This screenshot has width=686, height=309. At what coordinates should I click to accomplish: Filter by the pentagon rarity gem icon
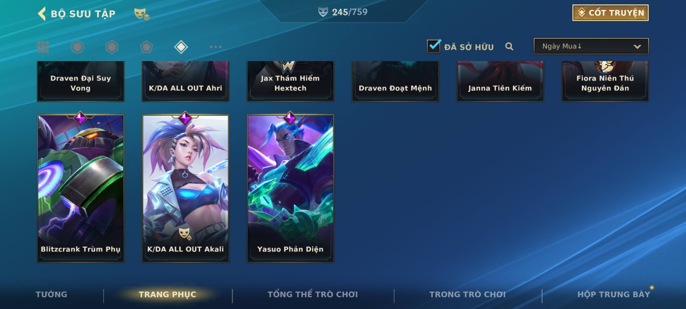coord(146,47)
